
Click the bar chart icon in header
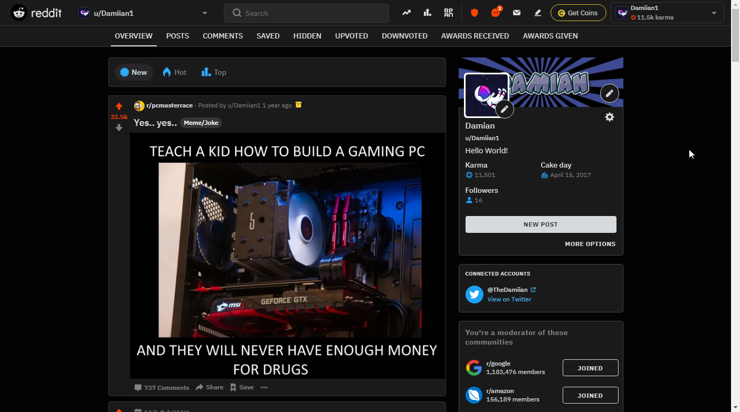428,13
